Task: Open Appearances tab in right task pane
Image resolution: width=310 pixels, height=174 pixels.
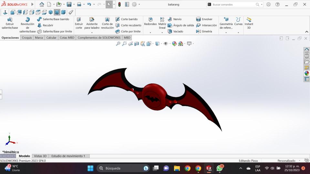Action: pyautogui.click(x=307, y=73)
